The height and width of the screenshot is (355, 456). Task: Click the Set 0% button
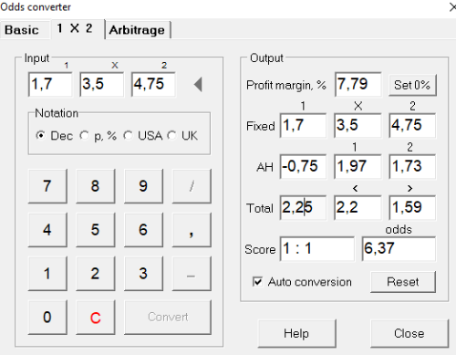pyautogui.click(x=412, y=85)
